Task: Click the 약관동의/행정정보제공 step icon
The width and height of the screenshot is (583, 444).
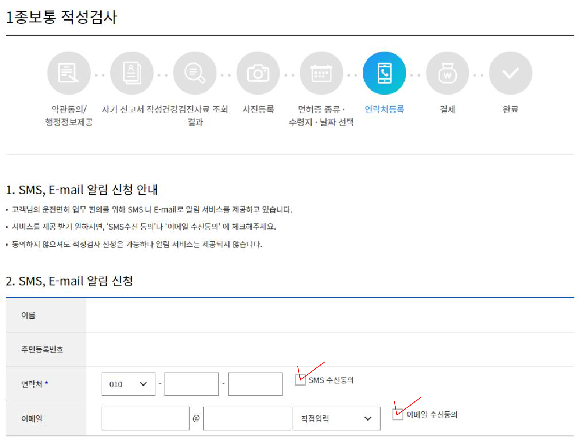Action: [69, 73]
